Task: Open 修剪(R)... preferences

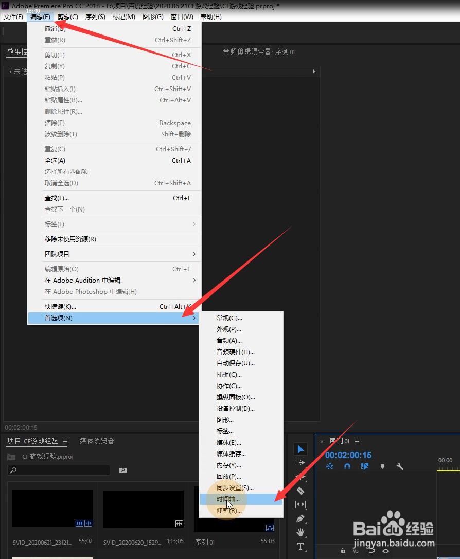Action: pos(241,511)
